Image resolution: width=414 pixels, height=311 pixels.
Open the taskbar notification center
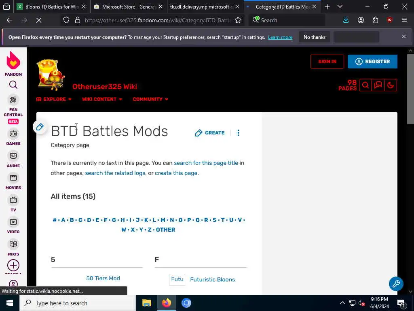(401, 303)
